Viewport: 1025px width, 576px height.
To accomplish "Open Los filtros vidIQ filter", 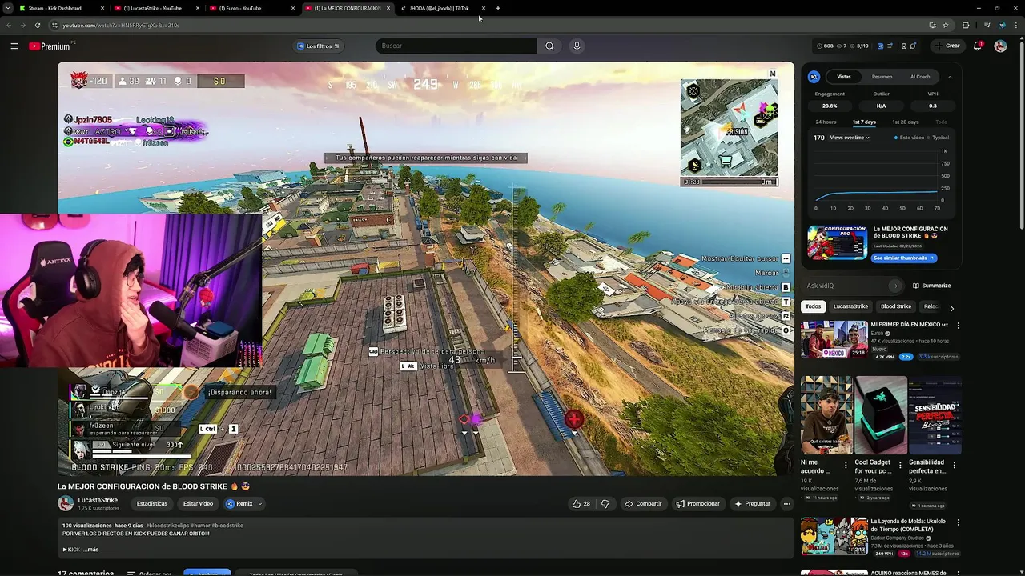I will pyautogui.click(x=318, y=46).
